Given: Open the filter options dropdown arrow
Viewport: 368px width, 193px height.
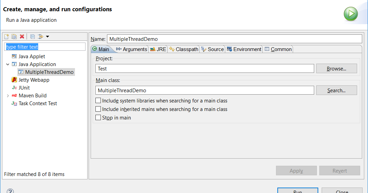Looking at the screenshot, I should [48, 36].
